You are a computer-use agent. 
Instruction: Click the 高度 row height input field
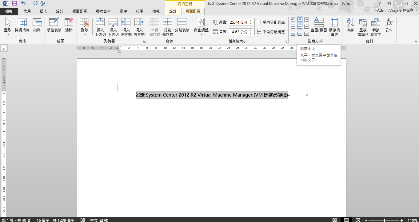238,22
